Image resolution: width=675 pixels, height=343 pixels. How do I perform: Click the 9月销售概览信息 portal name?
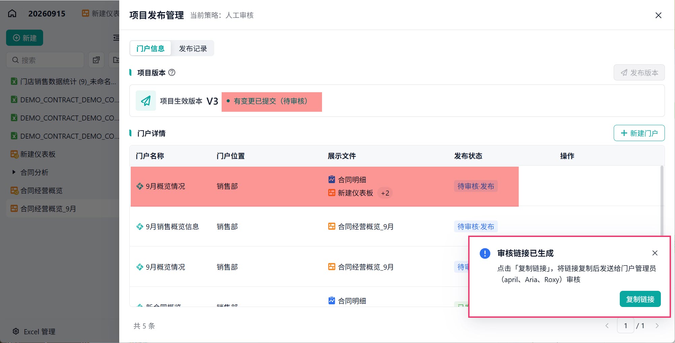pos(172,227)
